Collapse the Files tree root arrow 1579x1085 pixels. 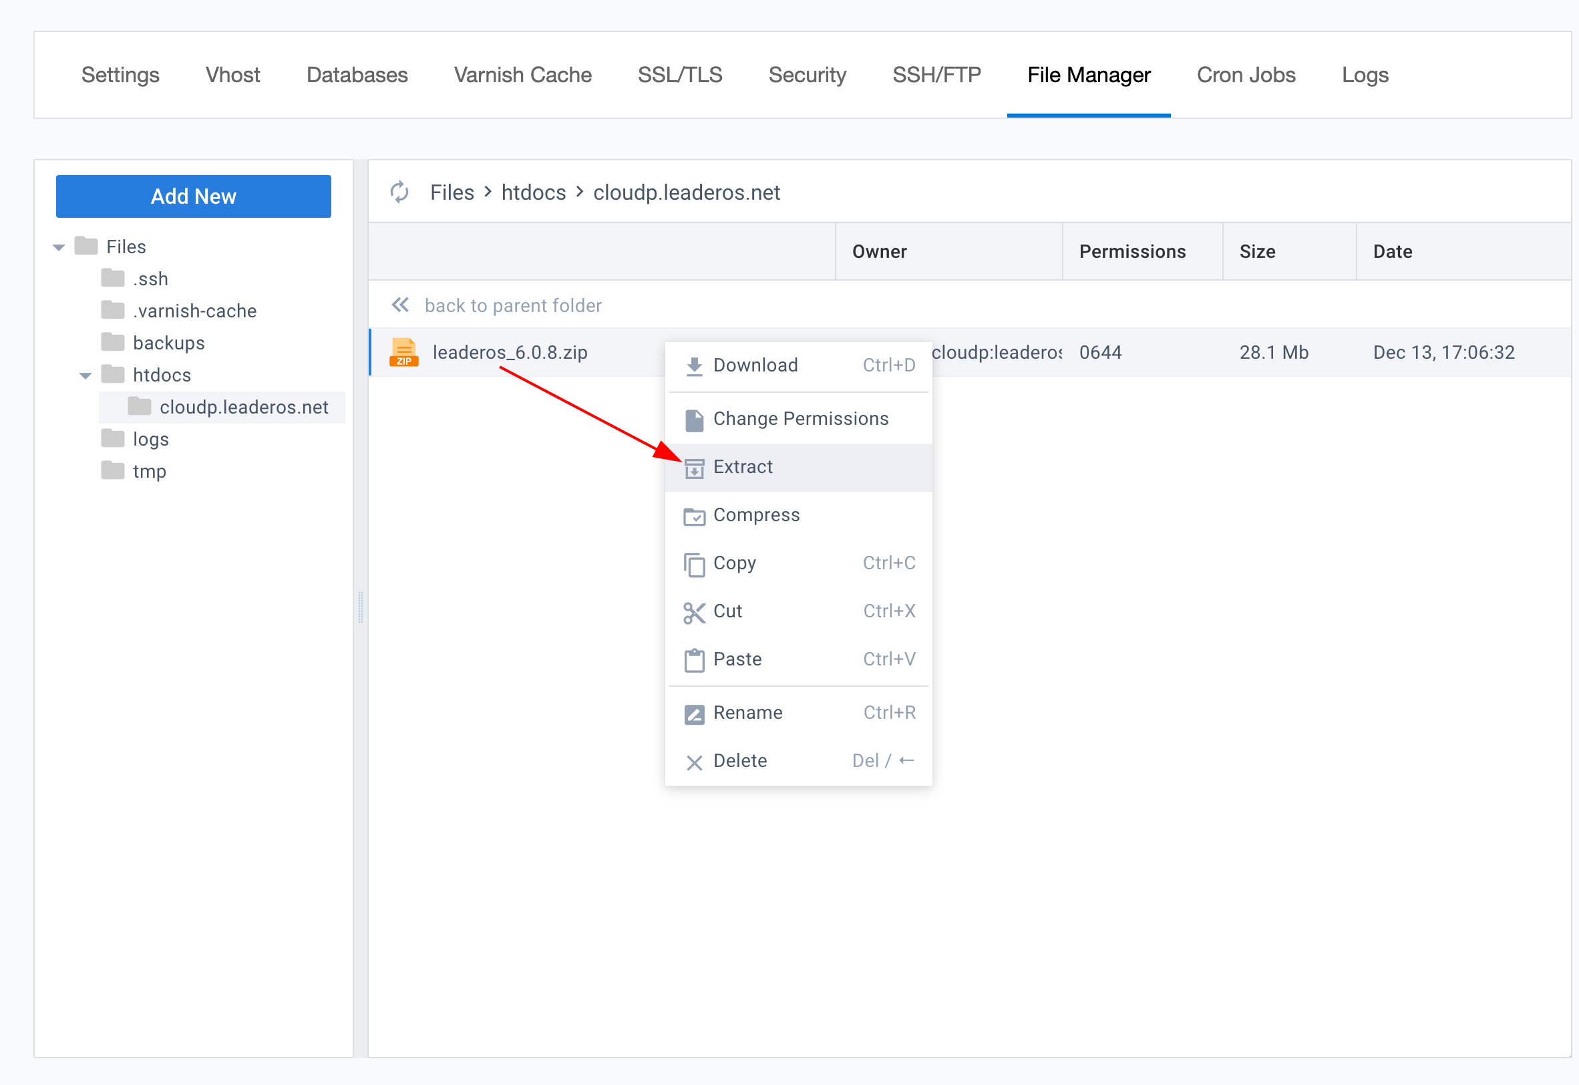(59, 247)
